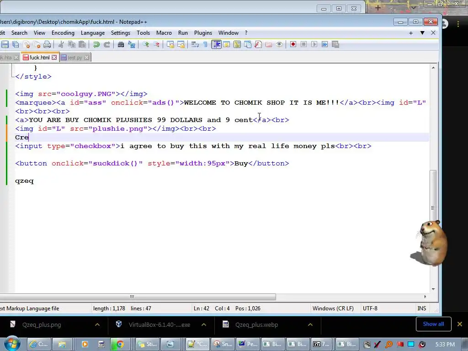Open the Plugins menu
This screenshot has width=468, height=351.
[x=203, y=33]
